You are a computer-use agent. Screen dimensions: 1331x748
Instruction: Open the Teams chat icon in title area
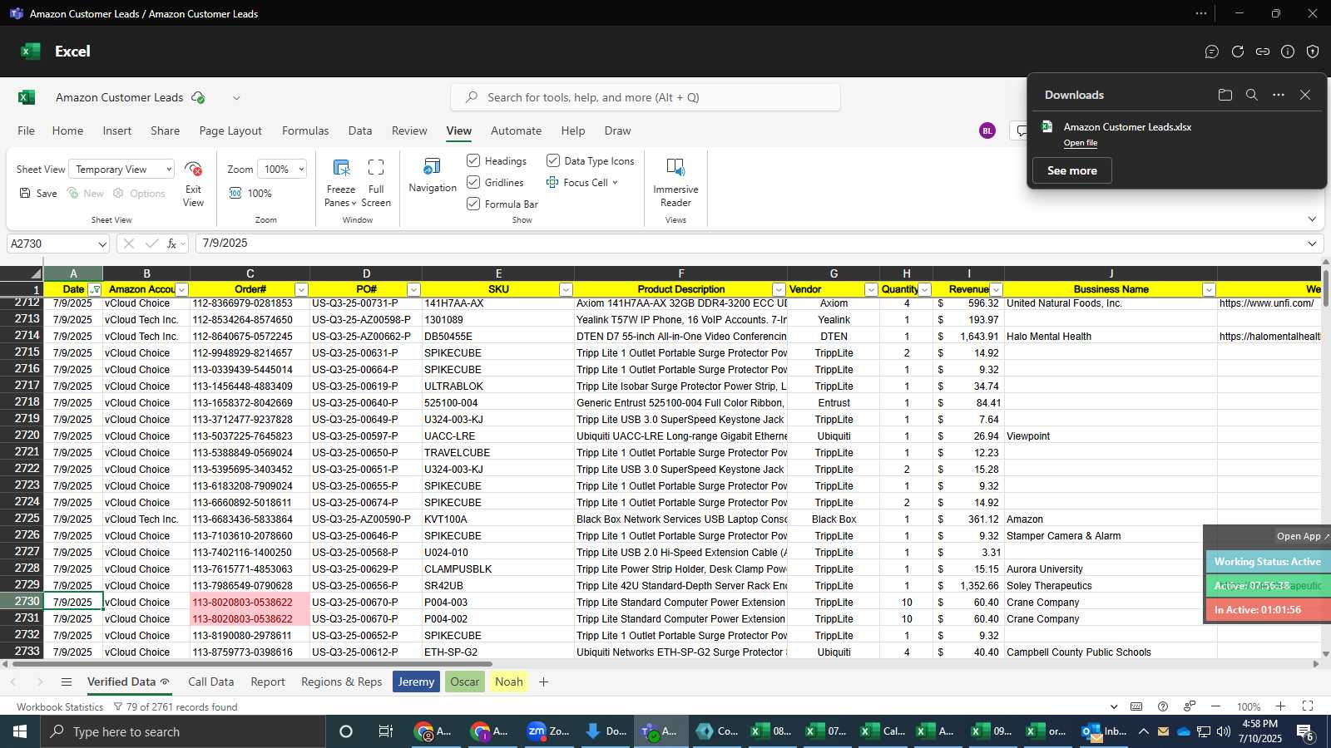pyautogui.click(x=1212, y=52)
